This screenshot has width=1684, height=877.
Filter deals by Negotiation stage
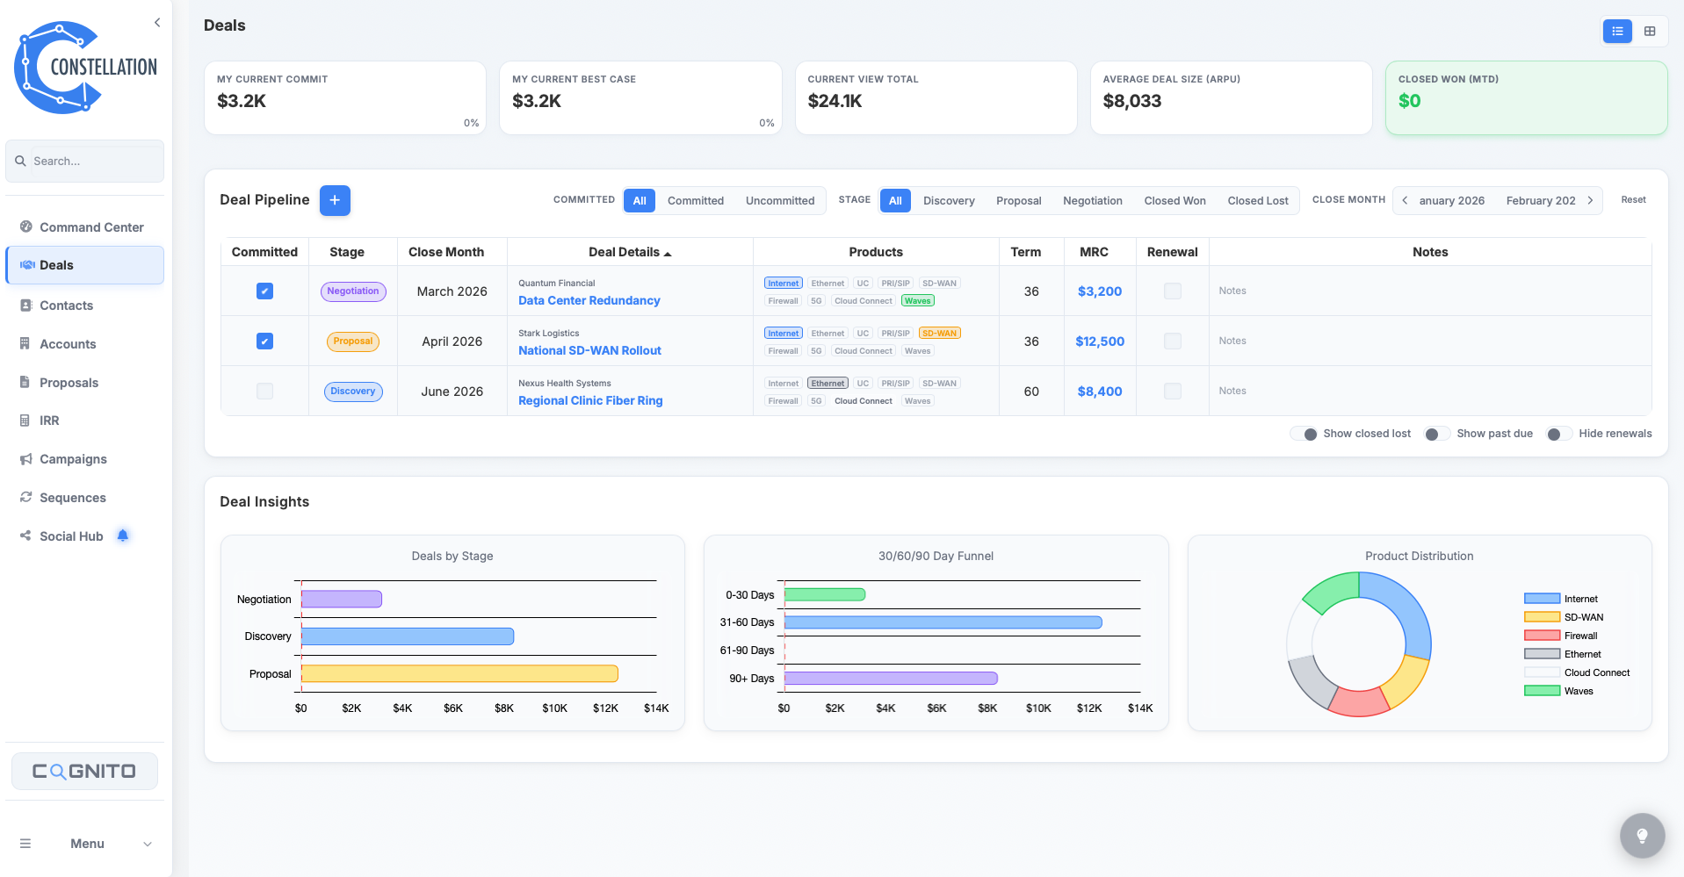coord(1092,200)
